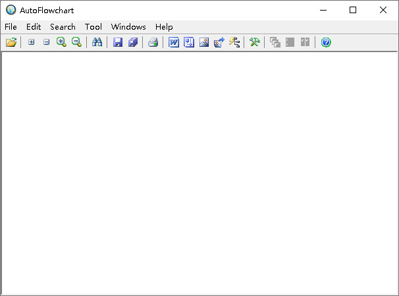Viewport: 399px width, 296px height.
Task: Open the File menu
Action: pyautogui.click(x=11, y=27)
